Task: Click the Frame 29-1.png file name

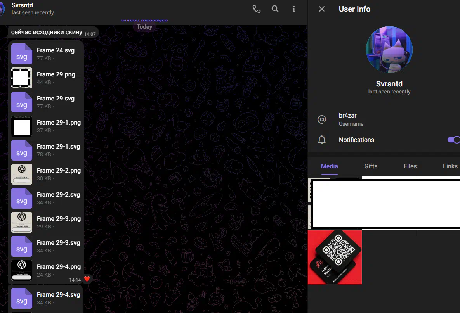Action: pyautogui.click(x=59, y=123)
